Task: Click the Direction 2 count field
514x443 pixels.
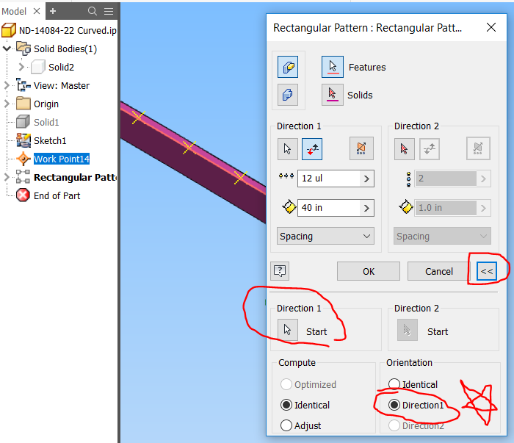Action: (446, 179)
